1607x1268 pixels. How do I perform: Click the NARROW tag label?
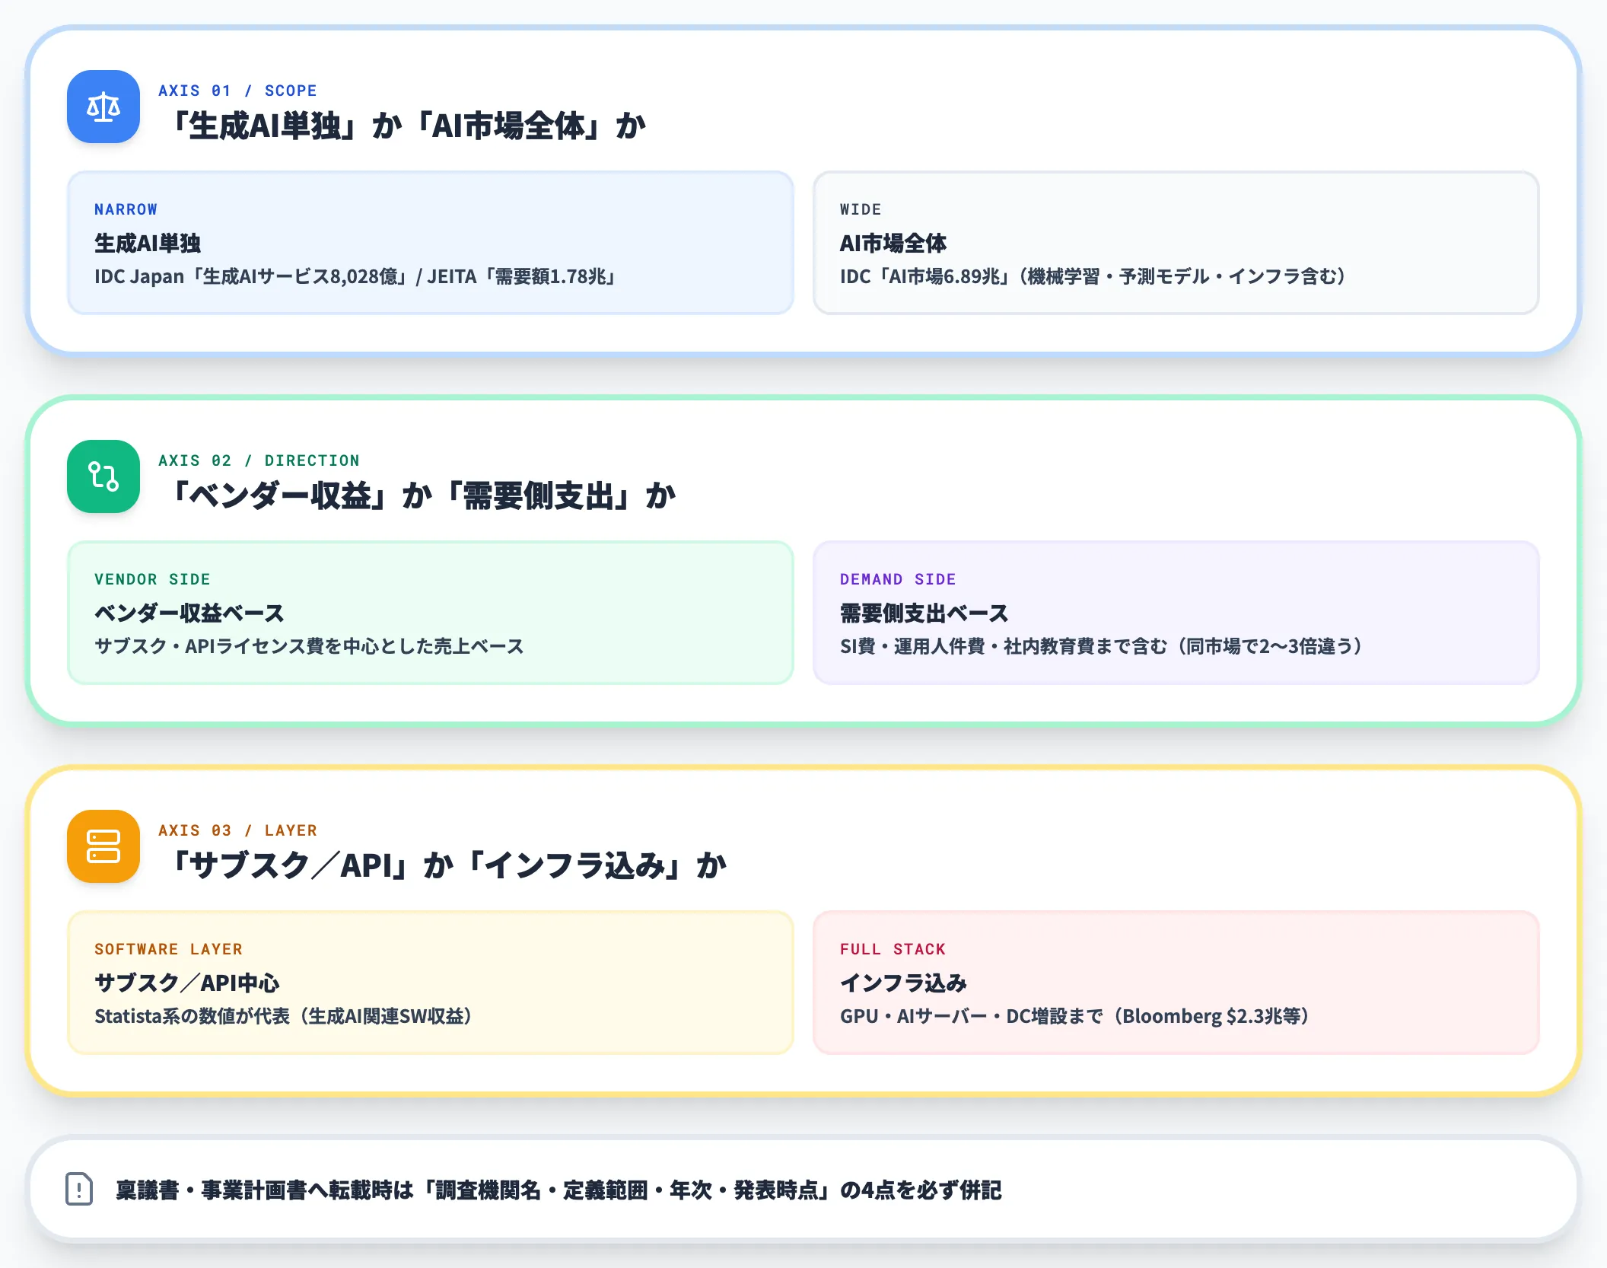point(126,209)
